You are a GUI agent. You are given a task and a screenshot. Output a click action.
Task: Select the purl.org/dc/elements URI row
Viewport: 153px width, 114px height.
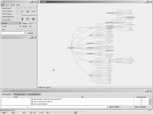pos(75,102)
